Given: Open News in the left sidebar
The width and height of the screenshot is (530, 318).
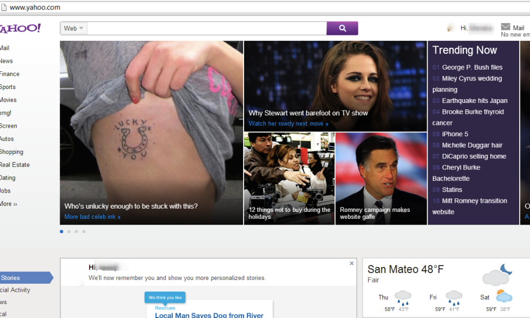Looking at the screenshot, I should [6, 61].
